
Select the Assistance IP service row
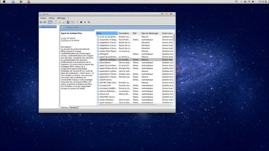click(134, 86)
